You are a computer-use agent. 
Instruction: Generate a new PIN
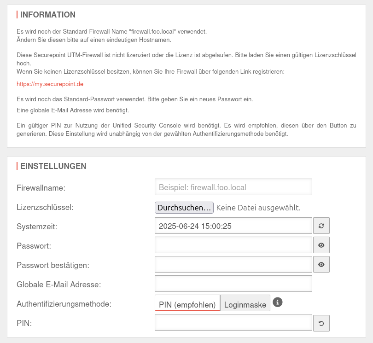[321, 323]
